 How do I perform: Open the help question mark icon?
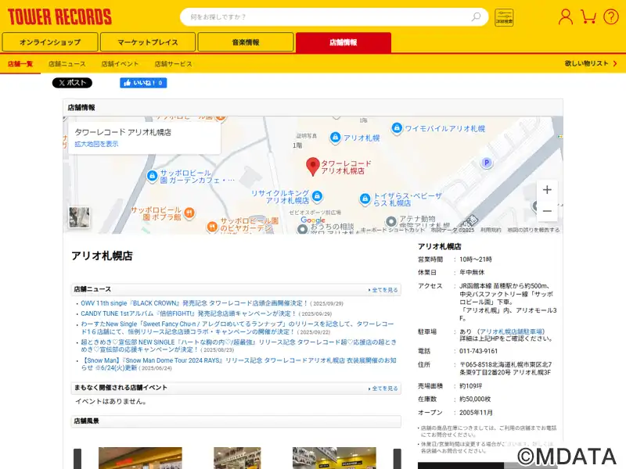[x=611, y=17]
